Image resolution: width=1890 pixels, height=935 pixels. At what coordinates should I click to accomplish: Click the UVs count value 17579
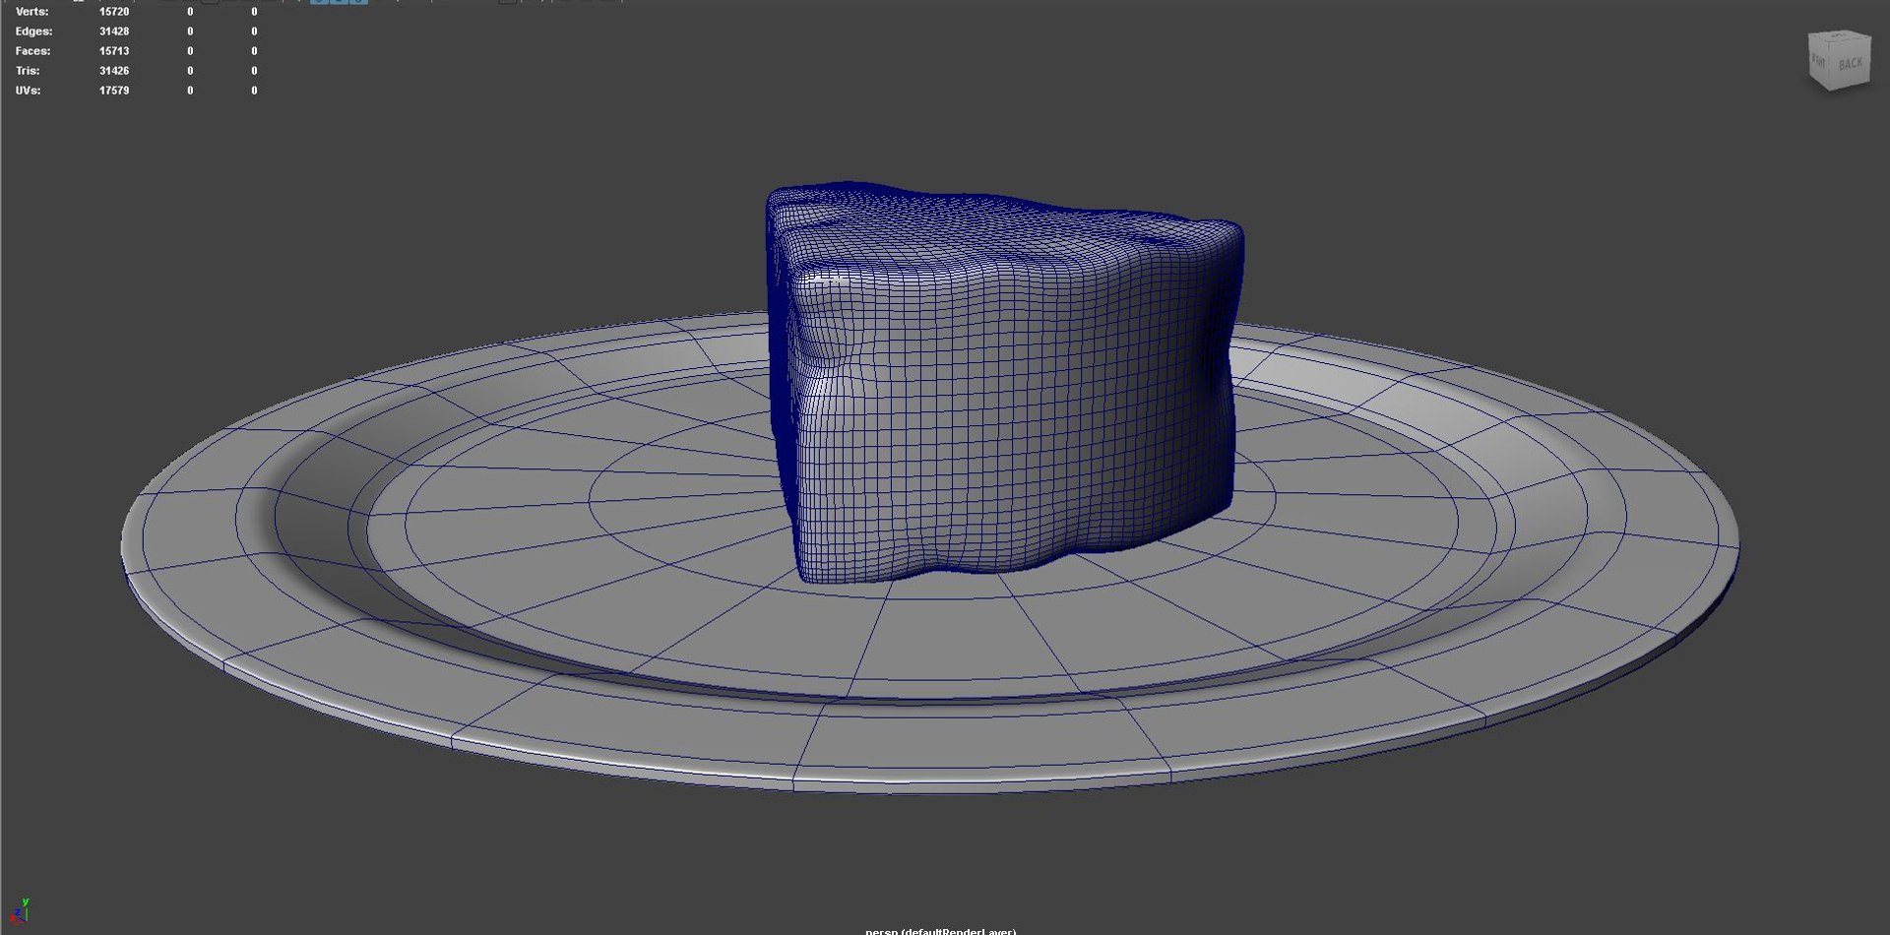114,91
